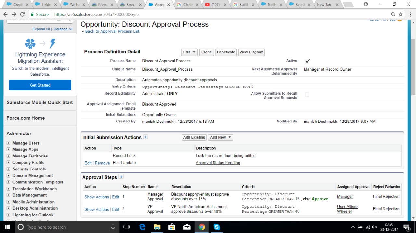Switch to the Trailhead browser tab
Screen dimensions: 416x233
(272, 5)
